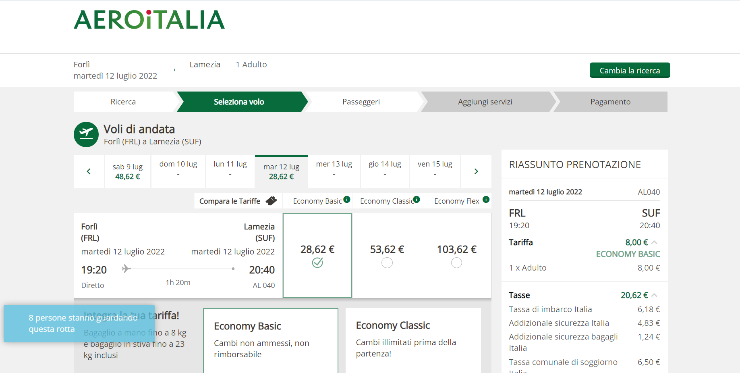The height and width of the screenshot is (373, 740).
Task: Click the Economy Classic column header
Action: tap(387, 201)
